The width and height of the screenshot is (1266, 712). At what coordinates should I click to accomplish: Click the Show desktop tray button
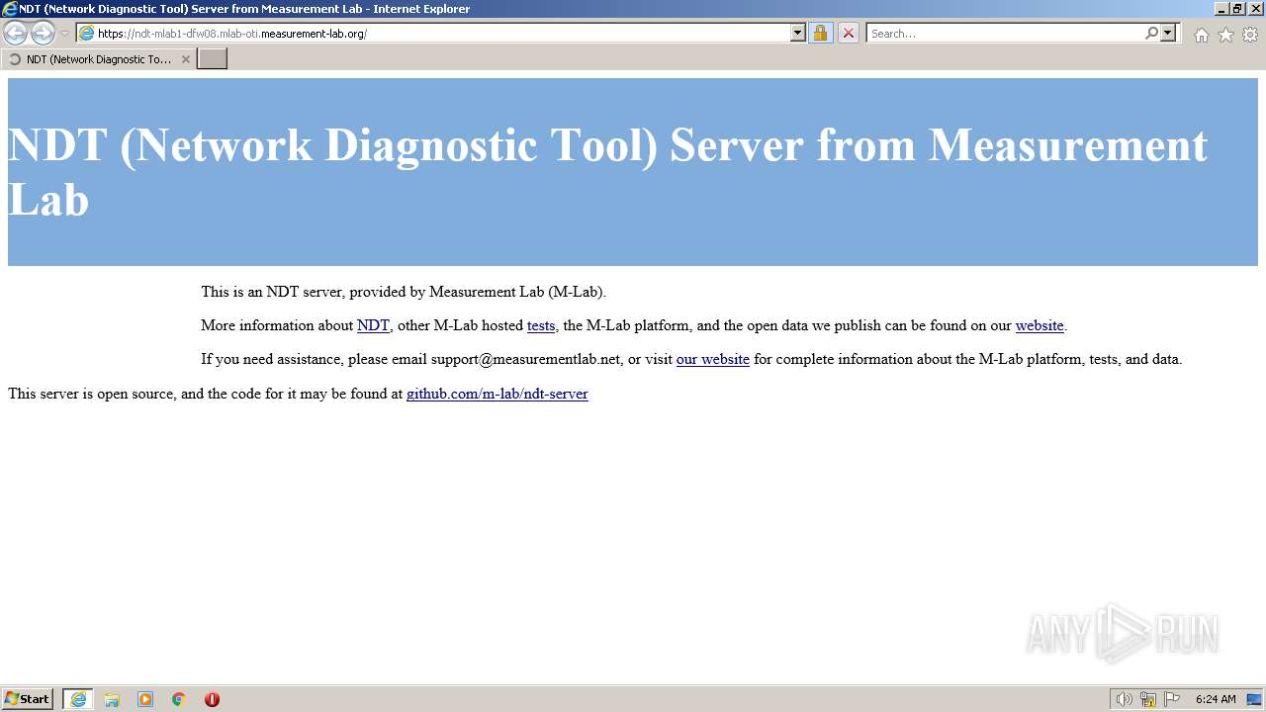click(x=1255, y=699)
